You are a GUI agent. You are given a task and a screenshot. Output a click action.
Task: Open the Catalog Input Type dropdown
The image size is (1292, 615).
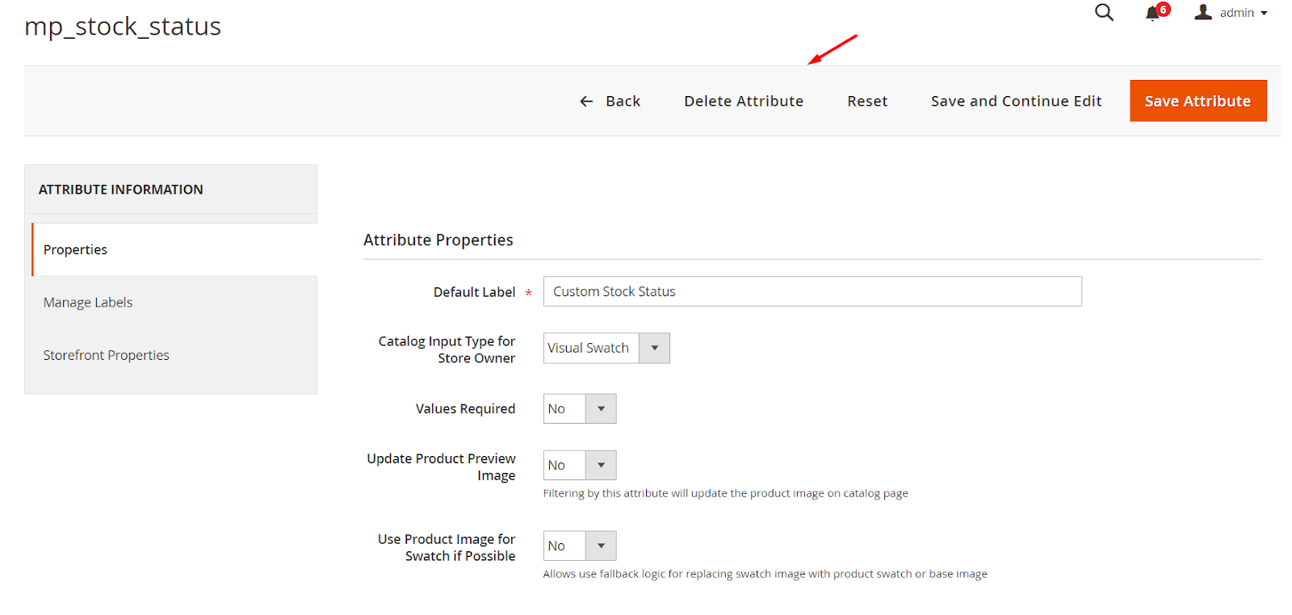click(x=606, y=348)
